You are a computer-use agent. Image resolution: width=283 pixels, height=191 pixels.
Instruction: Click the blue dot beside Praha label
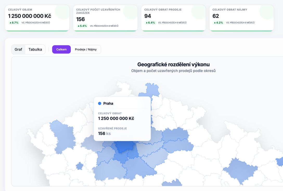100,103
